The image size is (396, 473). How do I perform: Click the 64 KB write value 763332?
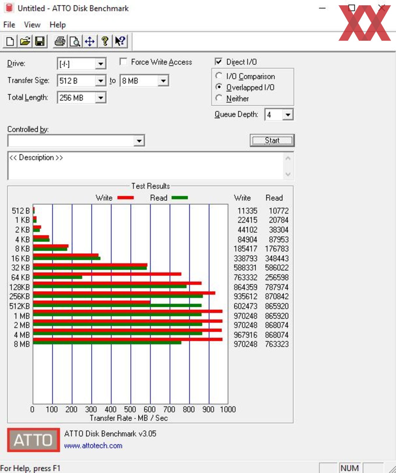[245, 277]
